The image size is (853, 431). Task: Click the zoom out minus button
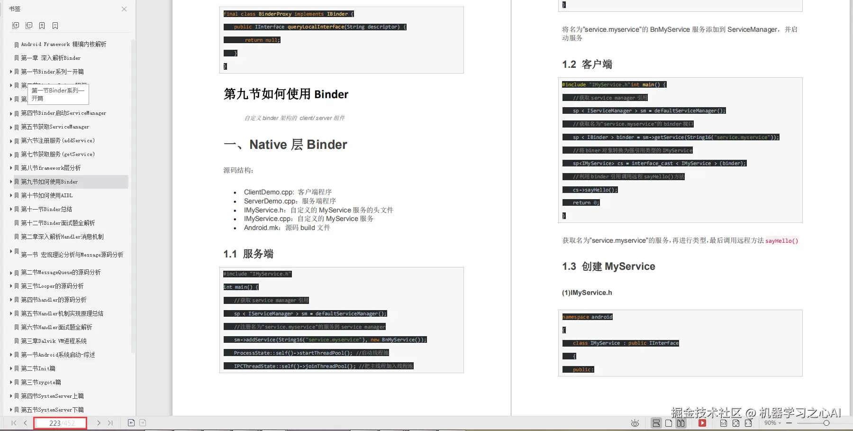click(789, 423)
